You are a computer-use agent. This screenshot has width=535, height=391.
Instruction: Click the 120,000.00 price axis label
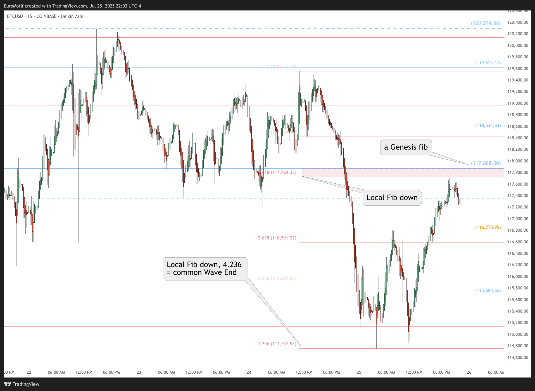pos(518,45)
